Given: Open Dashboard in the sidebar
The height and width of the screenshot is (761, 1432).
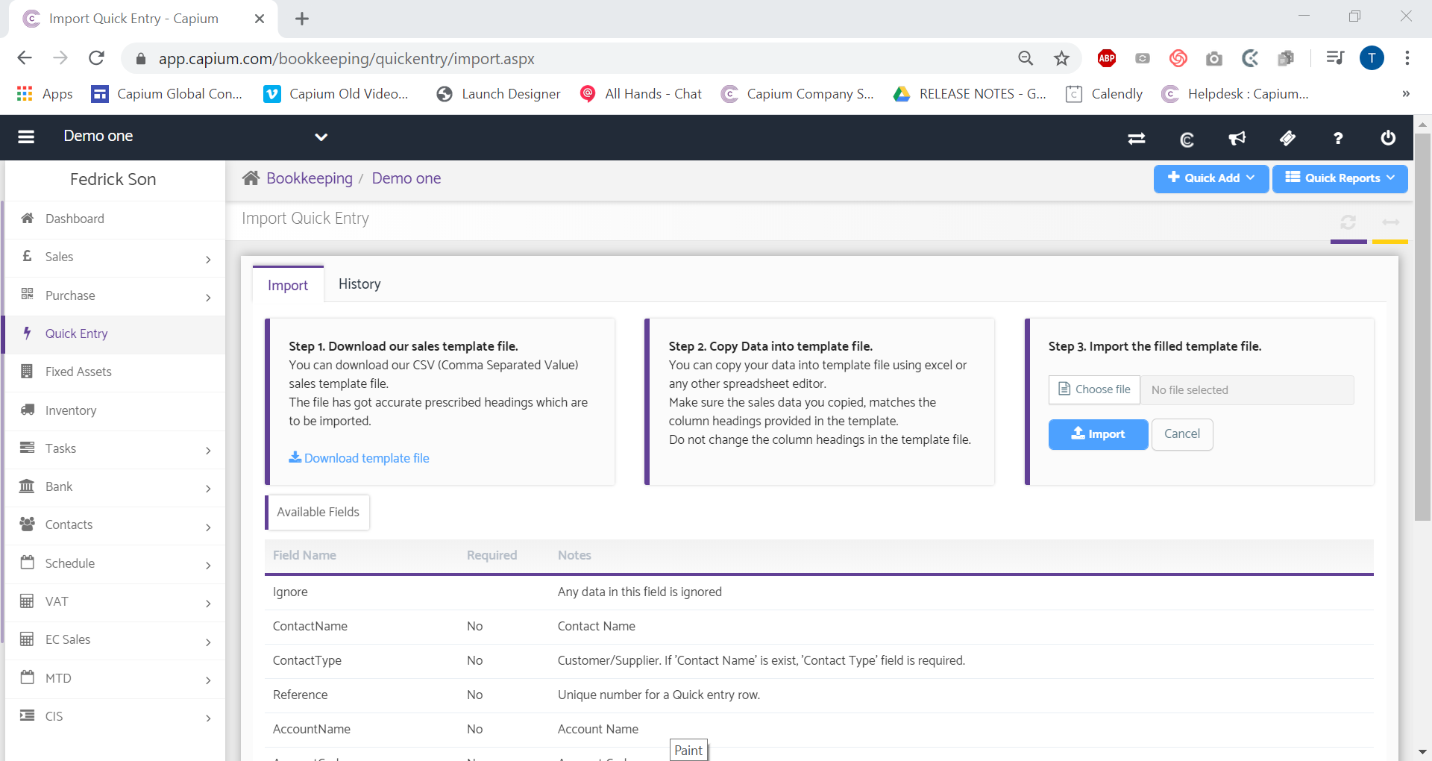Looking at the screenshot, I should point(116,219).
